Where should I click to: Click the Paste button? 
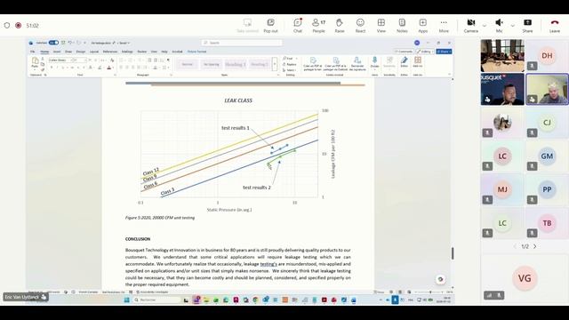click(35, 63)
